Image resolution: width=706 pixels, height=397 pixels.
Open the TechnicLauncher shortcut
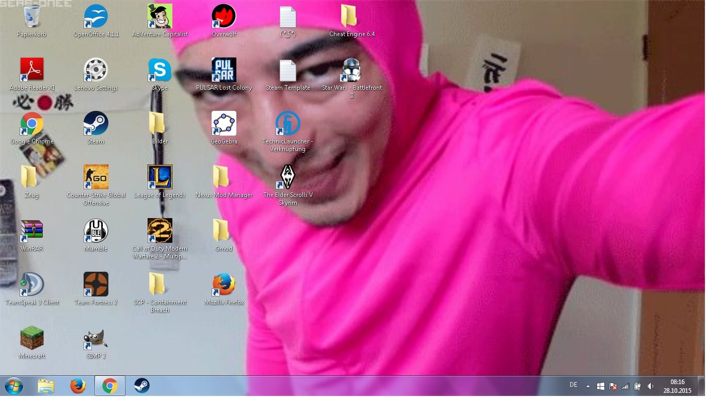287,124
